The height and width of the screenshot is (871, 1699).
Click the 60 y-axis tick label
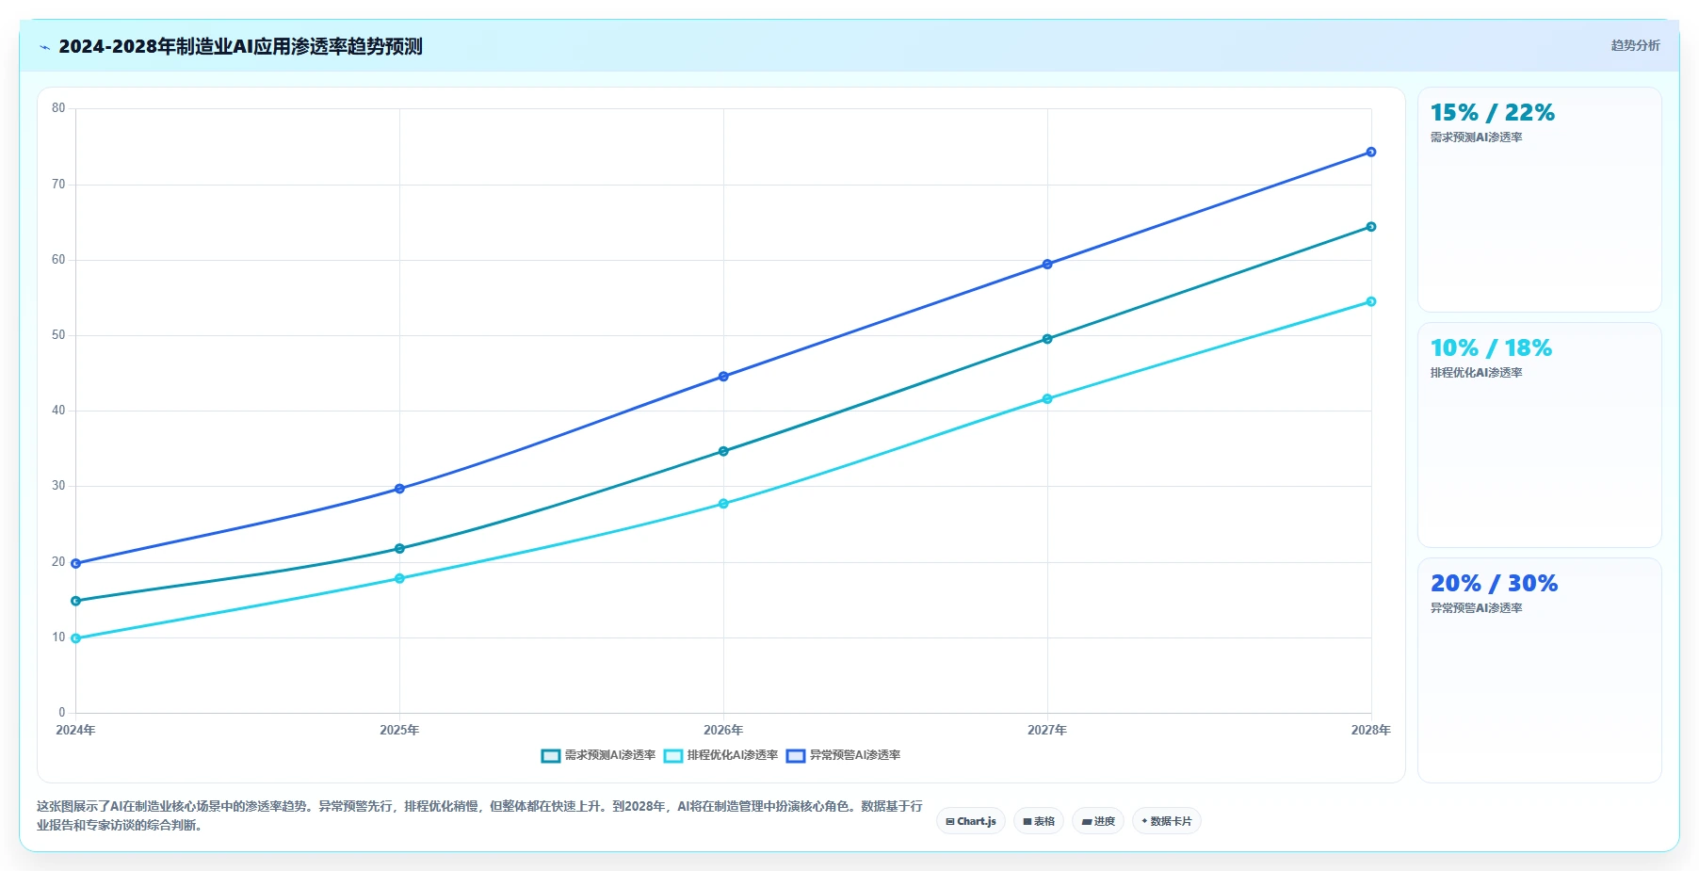pyautogui.click(x=58, y=260)
